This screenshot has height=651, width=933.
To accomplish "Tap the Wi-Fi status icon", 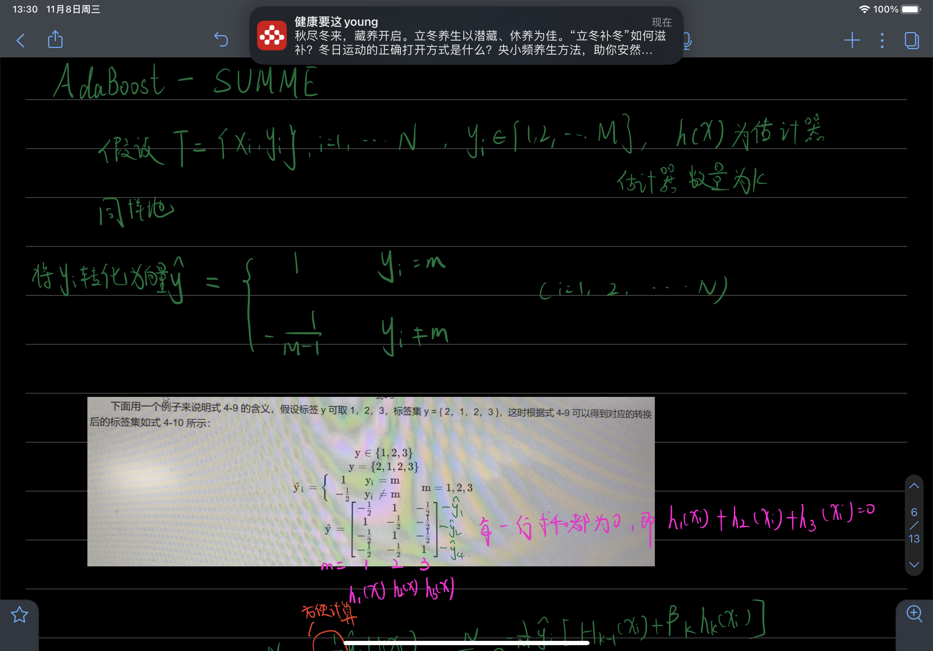I will [x=864, y=9].
